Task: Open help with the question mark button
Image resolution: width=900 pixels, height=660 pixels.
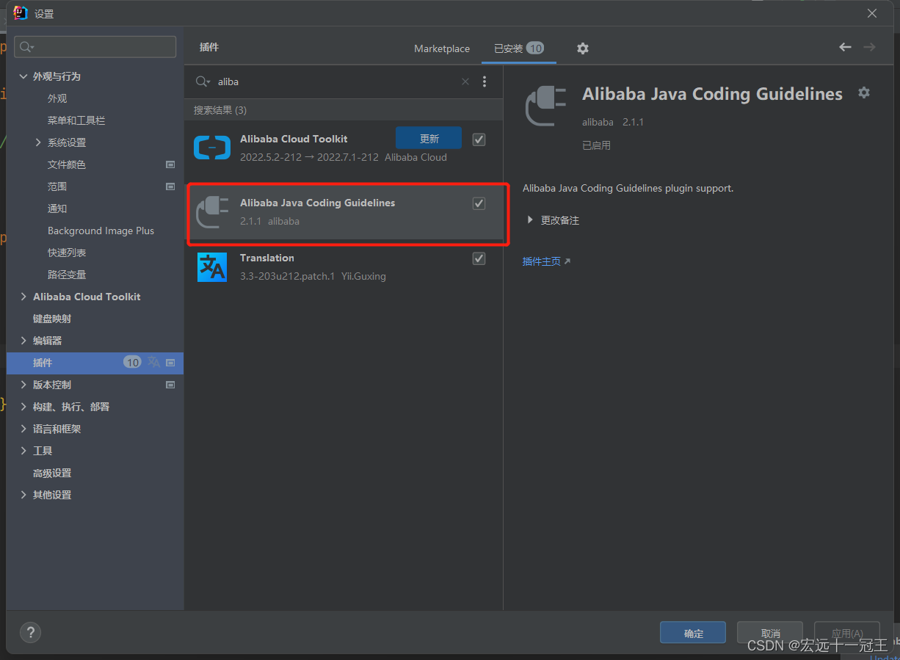Action: [30, 632]
